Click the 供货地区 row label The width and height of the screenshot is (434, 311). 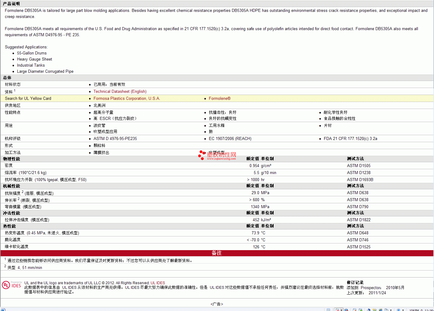13,106
